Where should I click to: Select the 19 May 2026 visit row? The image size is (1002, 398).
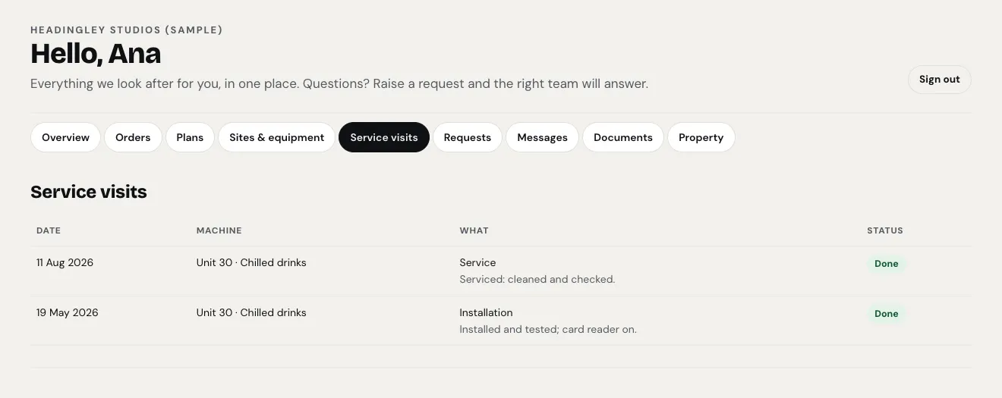tap(501, 321)
